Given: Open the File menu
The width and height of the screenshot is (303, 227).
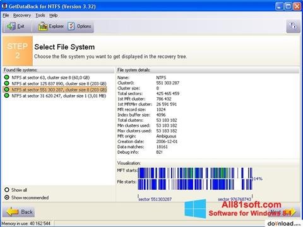Looking at the screenshot, I should pyautogui.click(x=6, y=15).
